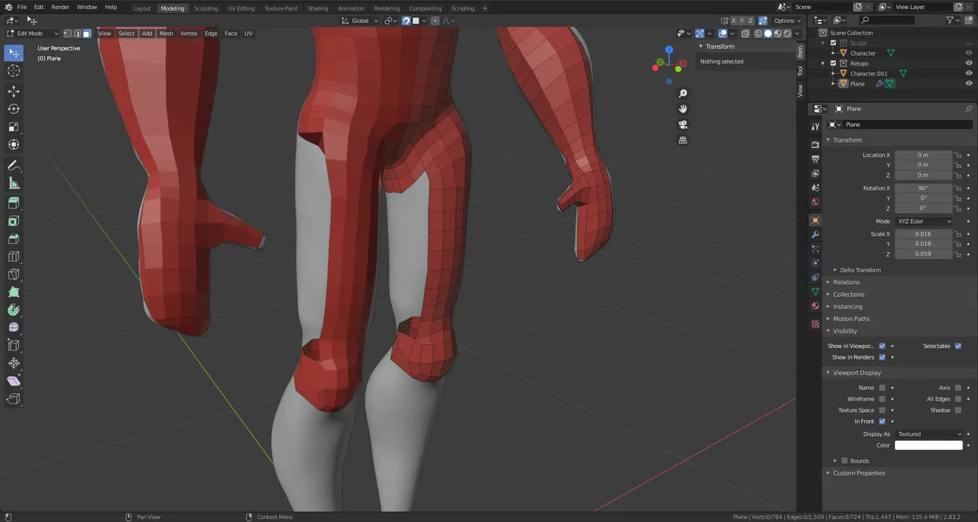Select the Poly Build tool
978x522 pixels.
tap(14, 292)
